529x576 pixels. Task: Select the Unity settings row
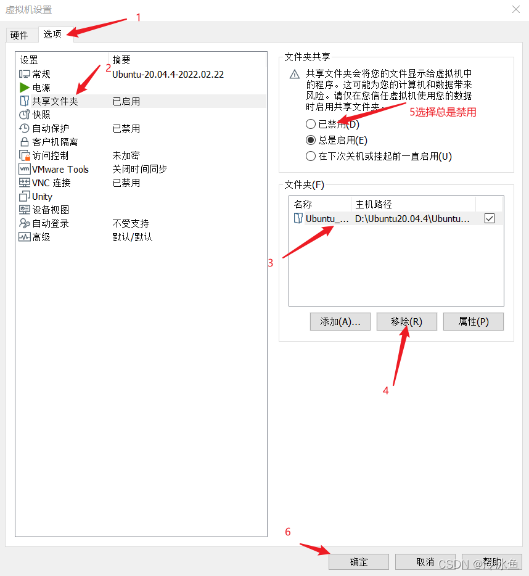141,196
